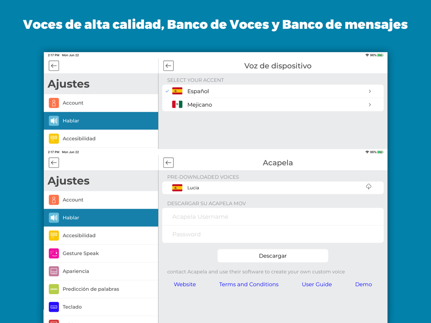Focus the Acapela Username field

tap(273, 217)
